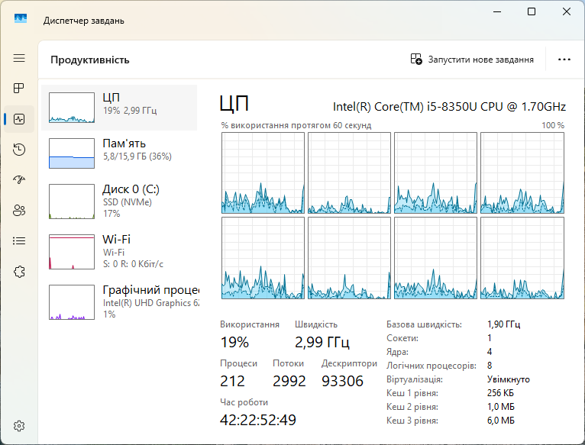Image resolution: width=585 pixels, height=445 pixels.
Task: Open the three-dots more options menu
Action: [564, 60]
